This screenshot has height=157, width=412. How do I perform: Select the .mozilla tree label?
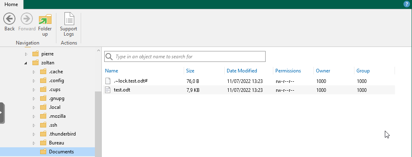57,117
